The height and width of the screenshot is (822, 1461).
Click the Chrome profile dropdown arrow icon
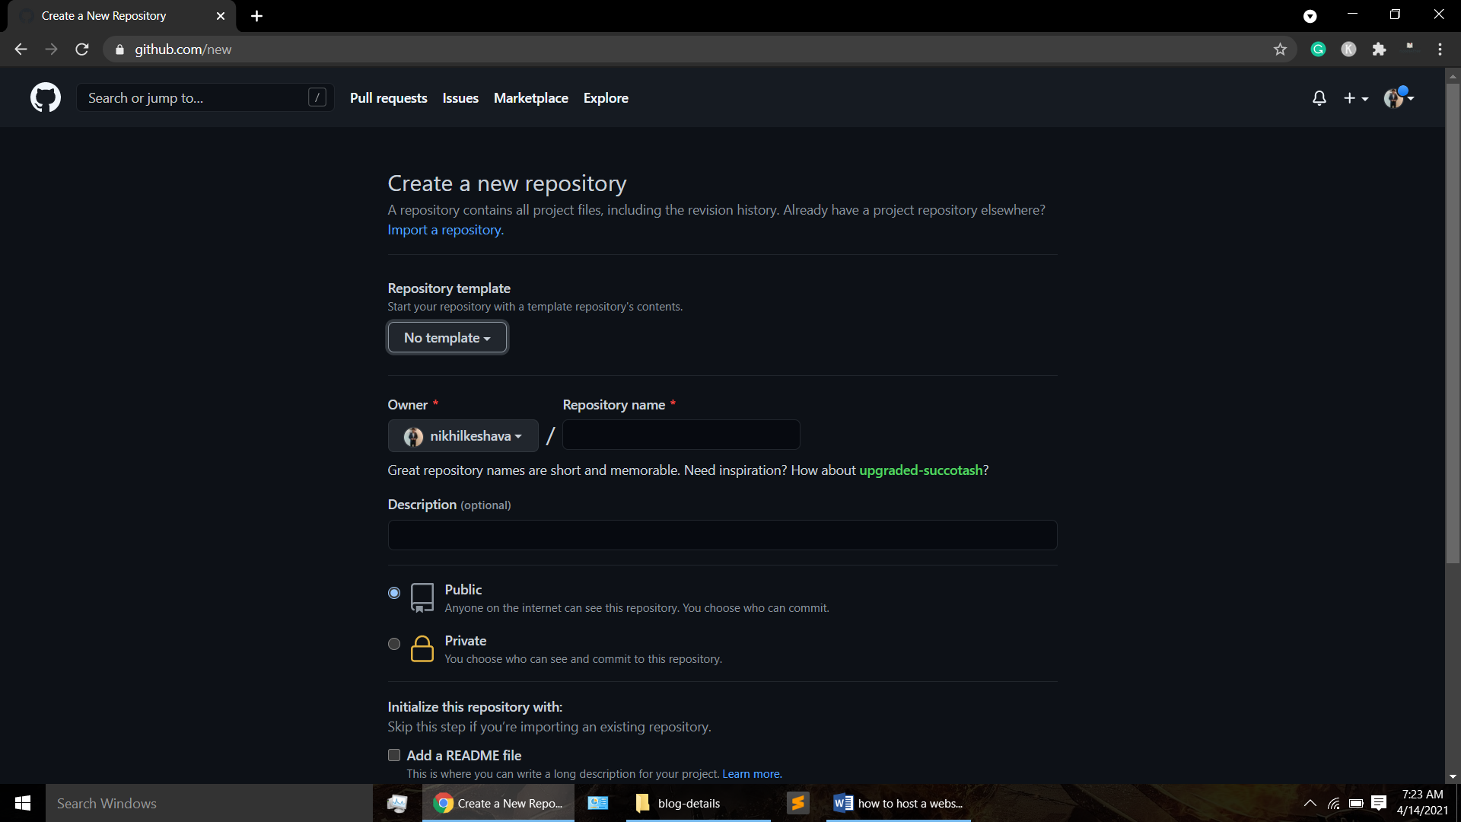(1310, 16)
